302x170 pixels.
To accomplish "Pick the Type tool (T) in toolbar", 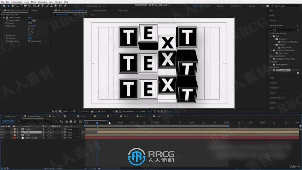I will click(x=42, y=6).
